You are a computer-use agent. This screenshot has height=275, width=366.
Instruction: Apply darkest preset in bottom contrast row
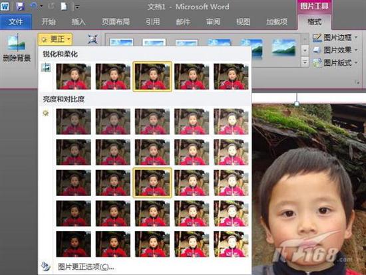73,244
